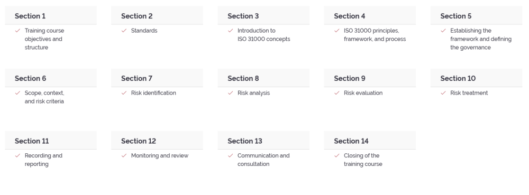Screen dimensions: 529x195
Task: Click Communication and consultation text
Action: [263, 160]
